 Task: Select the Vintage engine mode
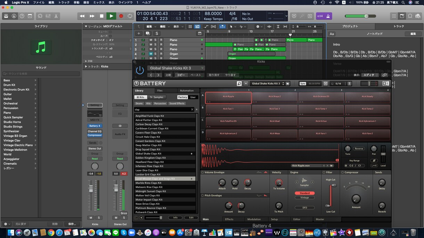[304, 197]
